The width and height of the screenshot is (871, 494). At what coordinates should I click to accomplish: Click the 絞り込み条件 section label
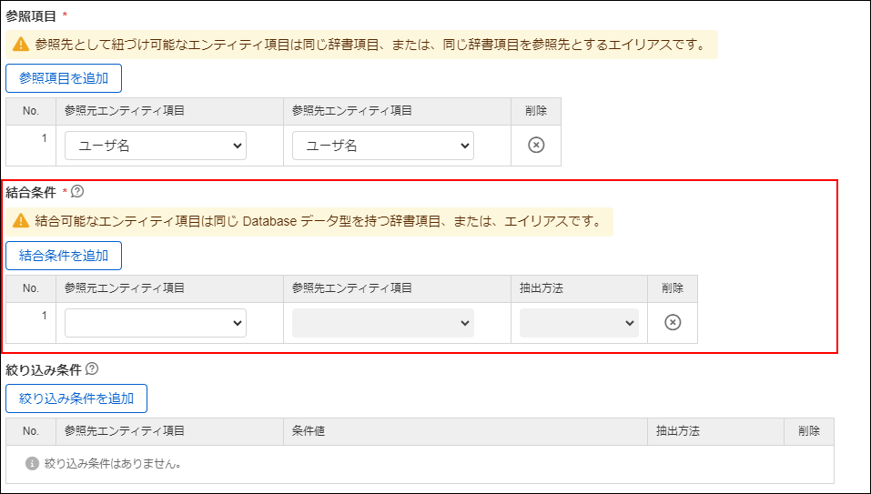point(44,369)
